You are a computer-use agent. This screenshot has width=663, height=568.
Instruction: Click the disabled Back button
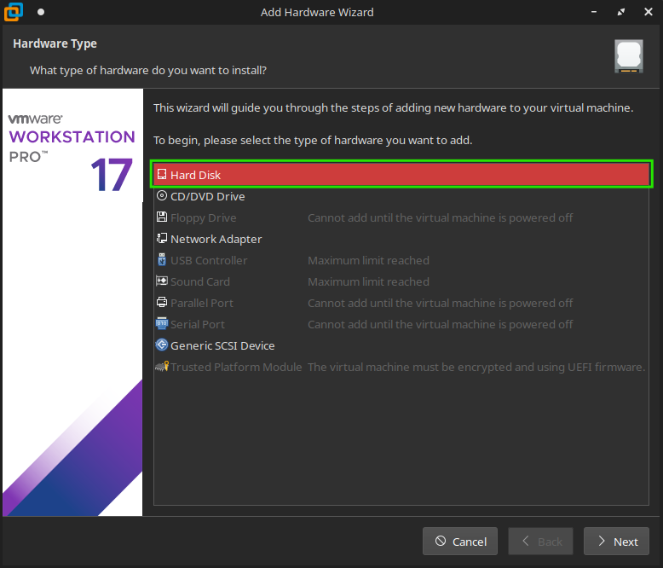click(540, 542)
